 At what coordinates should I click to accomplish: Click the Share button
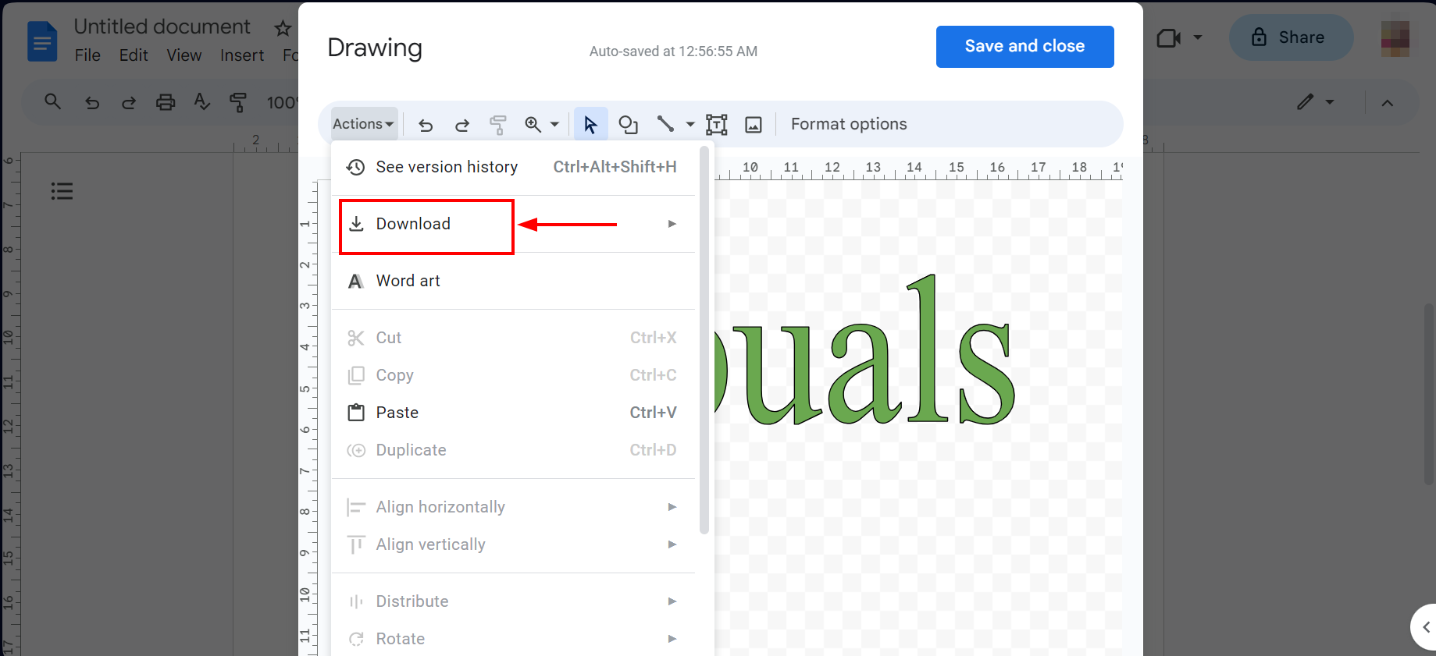(1291, 37)
